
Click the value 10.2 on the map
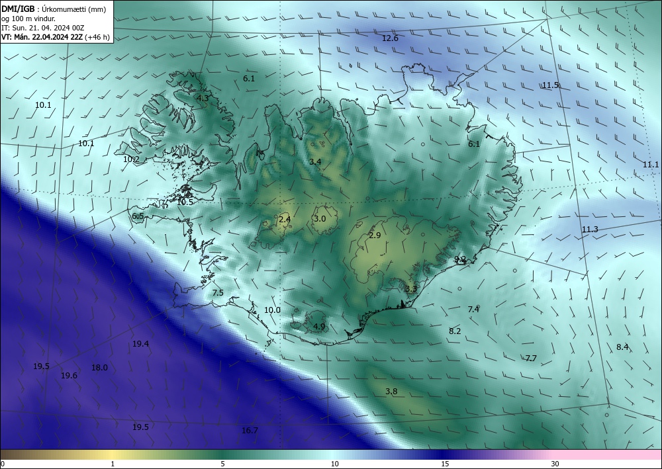131,159
